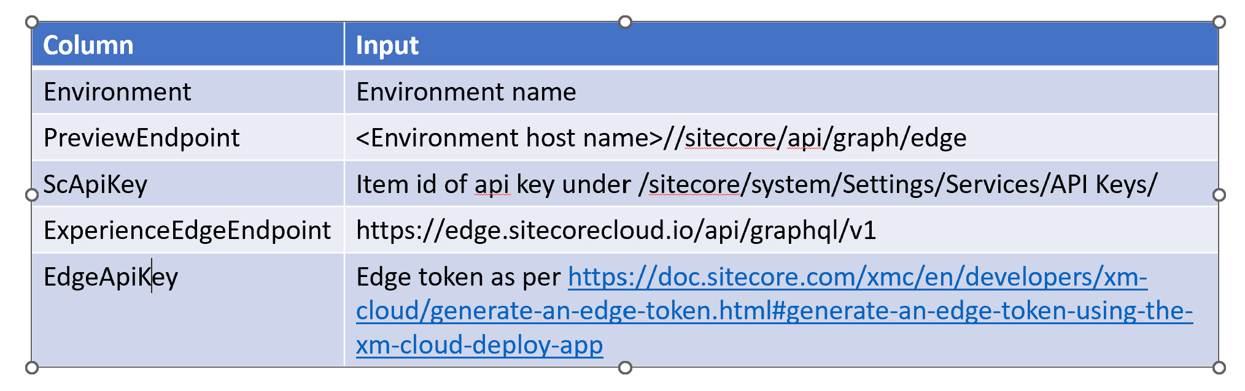
Task: Select the 'ExperienceEdgeEndpoint' cell
Action: (x=188, y=230)
